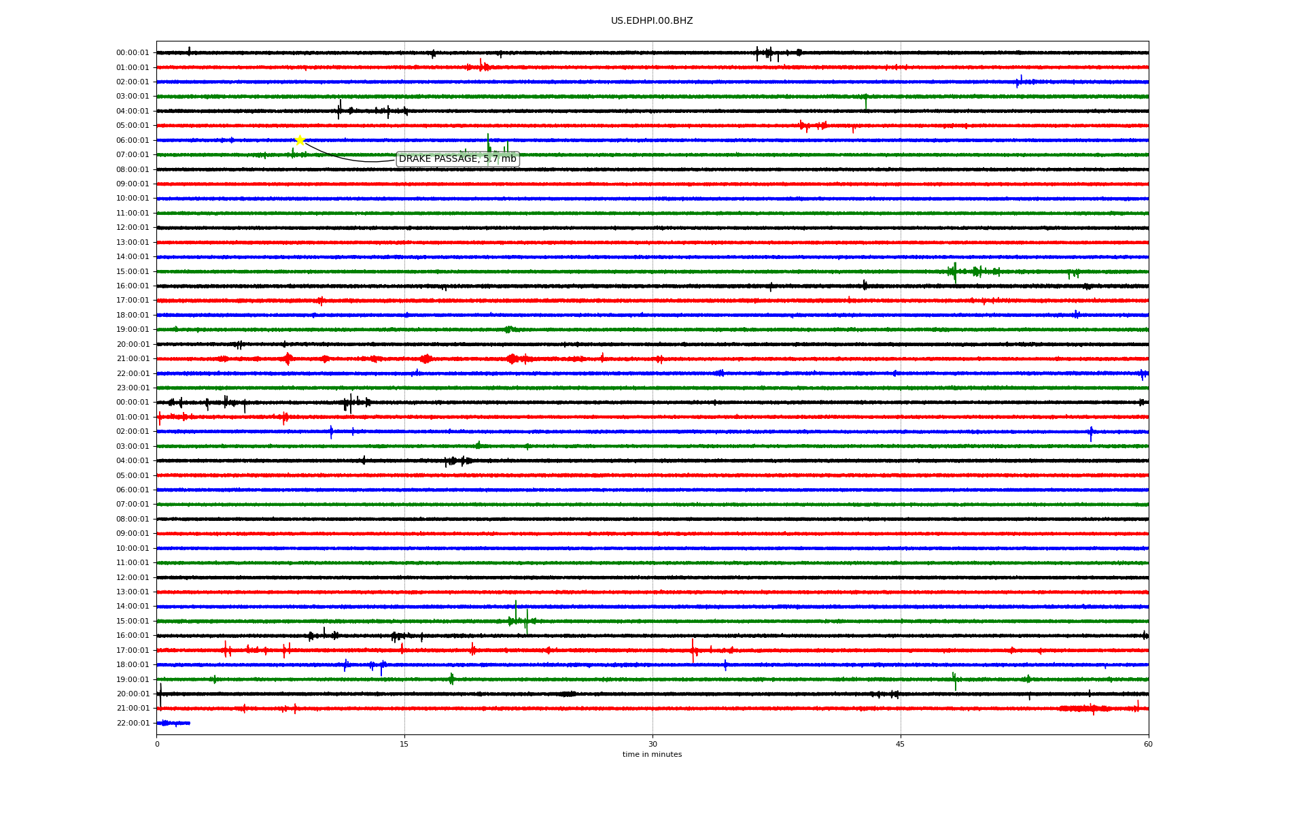
Task: Select the 06:00:01 label on the yellow star row
Action: [133, 141]
